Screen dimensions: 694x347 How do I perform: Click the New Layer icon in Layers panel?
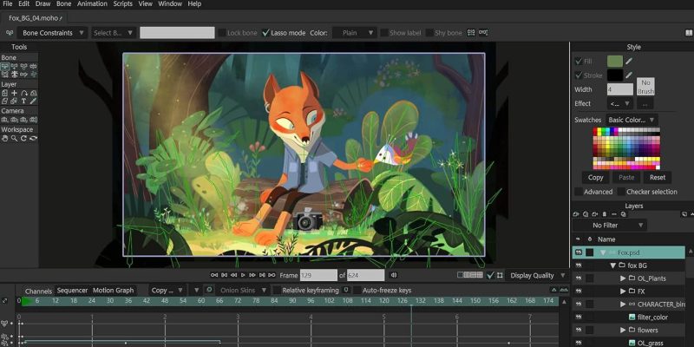(x=576, y=214)
